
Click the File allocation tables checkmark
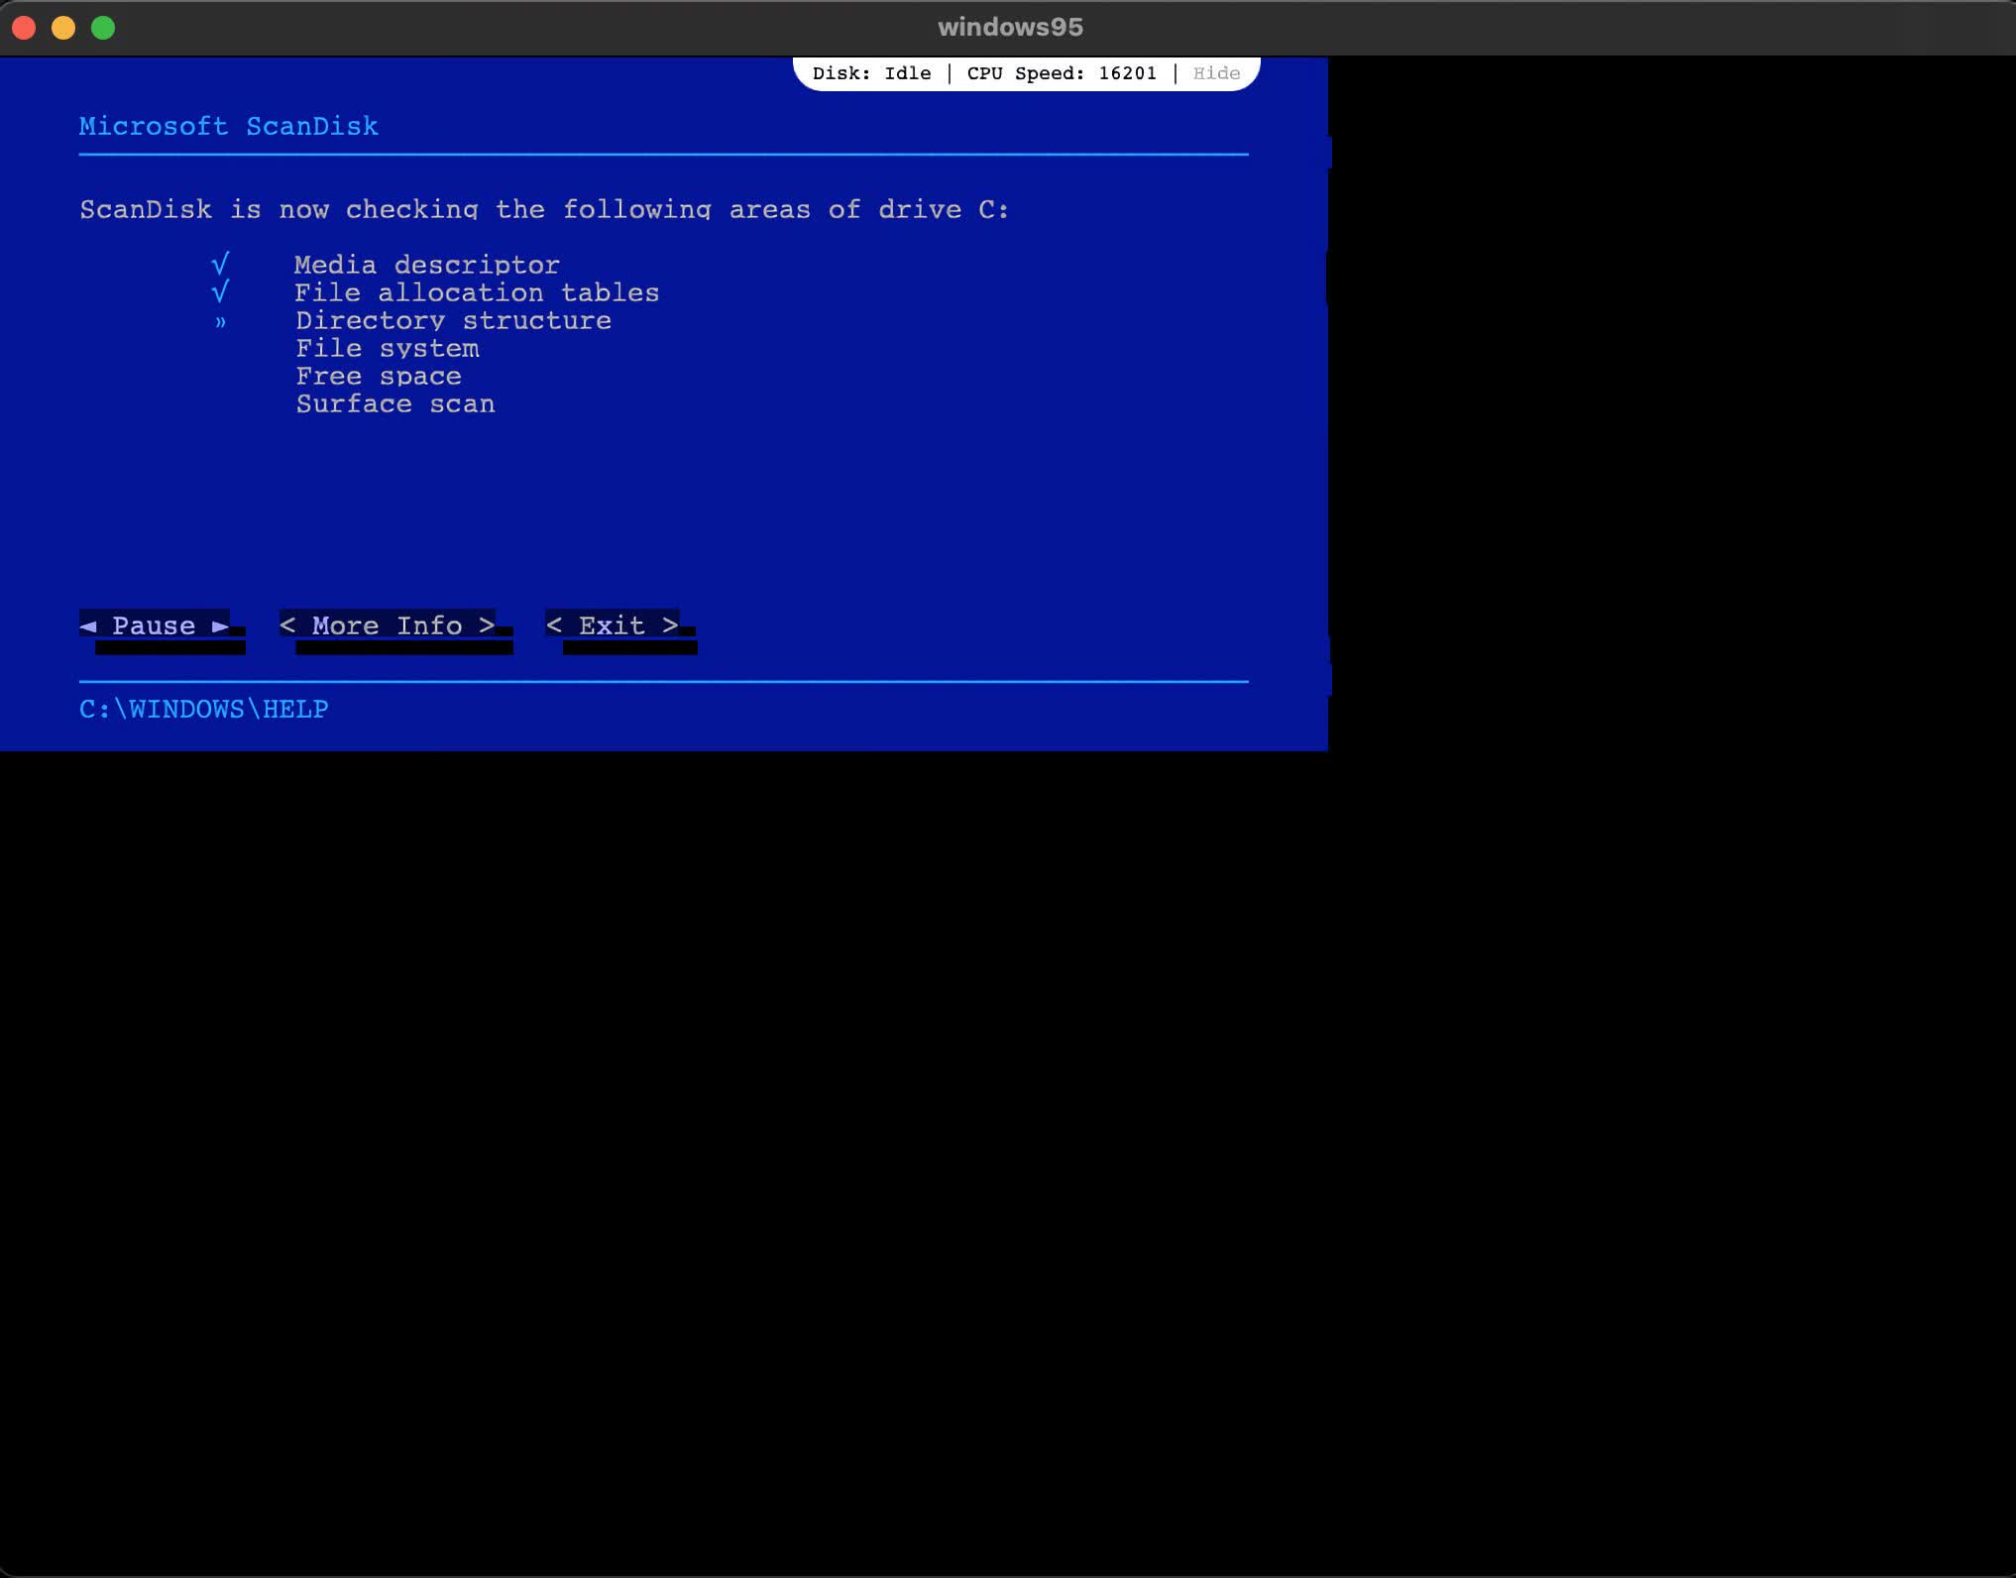click(220, 292)
